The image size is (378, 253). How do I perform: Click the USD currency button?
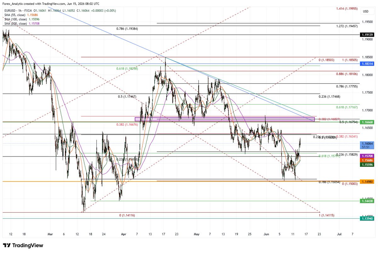pos(365,11)
